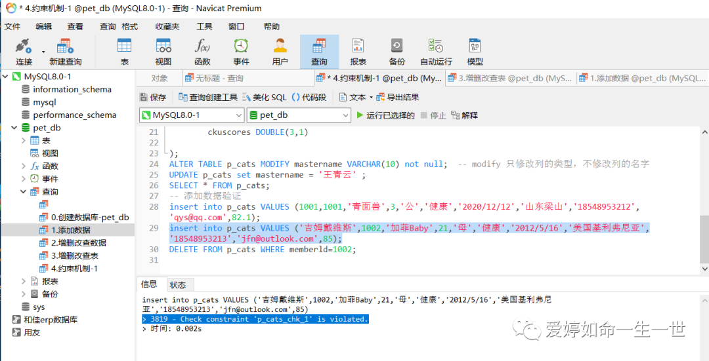Switch to the 对象 tab
Image resolution: width=709 pixels, height=361 pixels.
160,78
